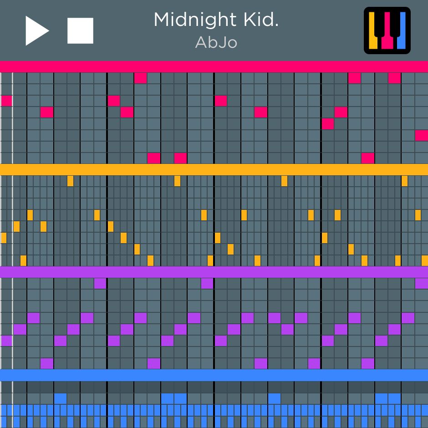Toggle the leftmost orange note at the track edge
This screenshot has width=428, height=428.
(4, 238)
